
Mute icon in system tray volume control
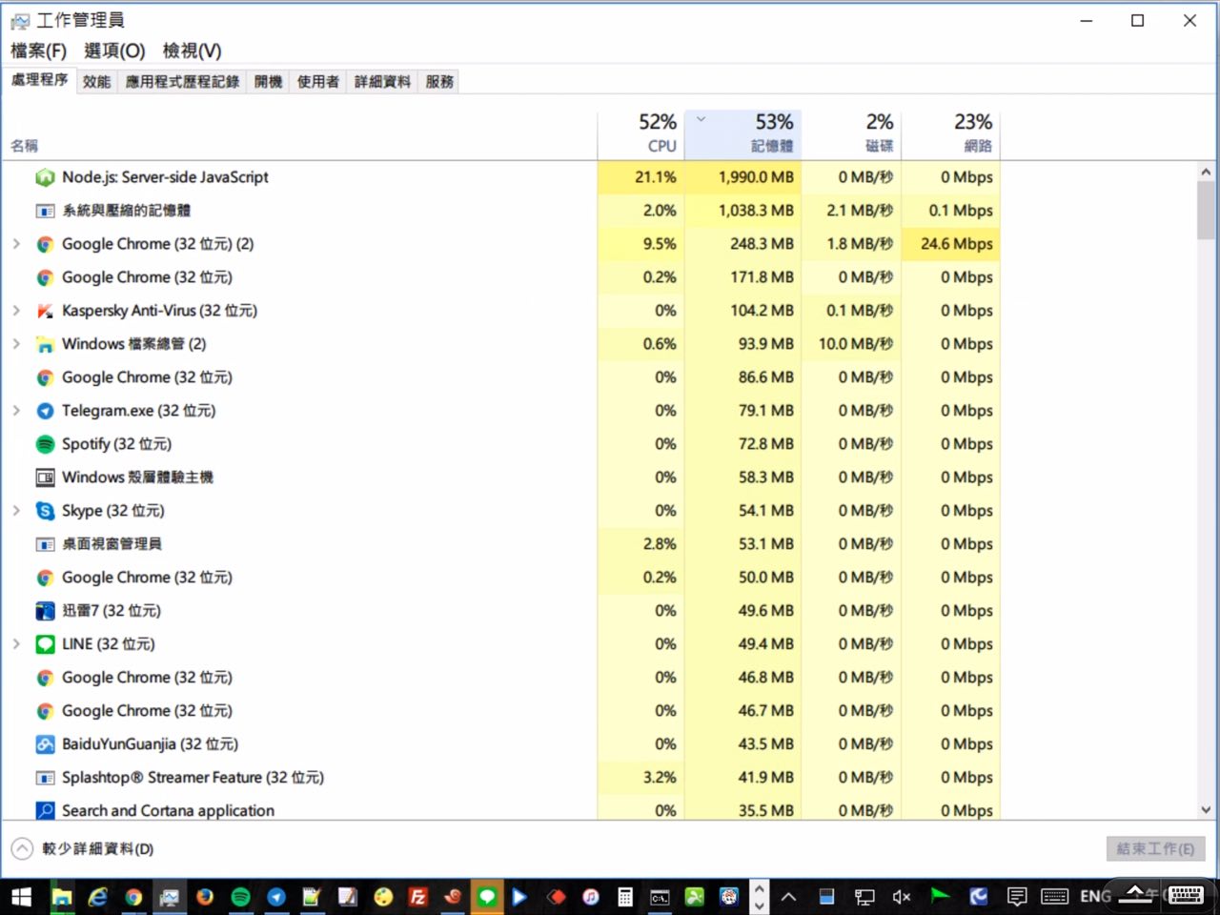tap(901, 896)
